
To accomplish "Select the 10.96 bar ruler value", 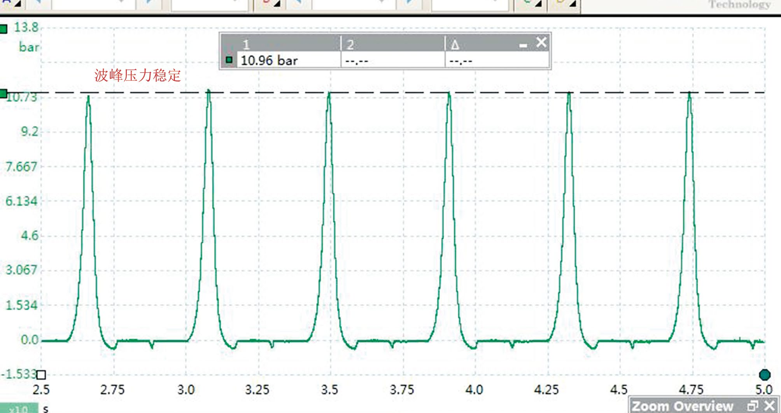I will 269,60.
